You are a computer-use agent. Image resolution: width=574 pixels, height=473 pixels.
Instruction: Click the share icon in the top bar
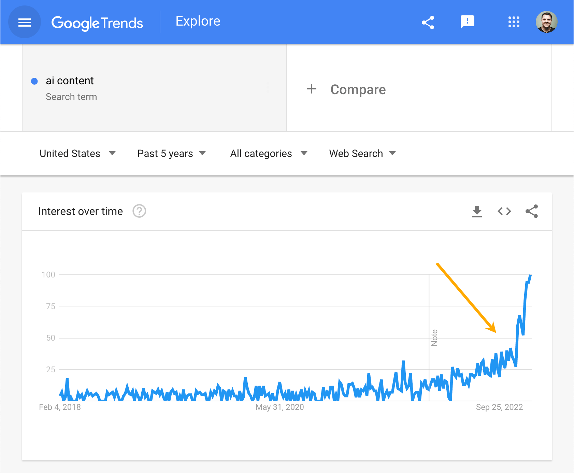point(428,22)
